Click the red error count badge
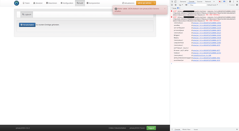 [220, 1]
